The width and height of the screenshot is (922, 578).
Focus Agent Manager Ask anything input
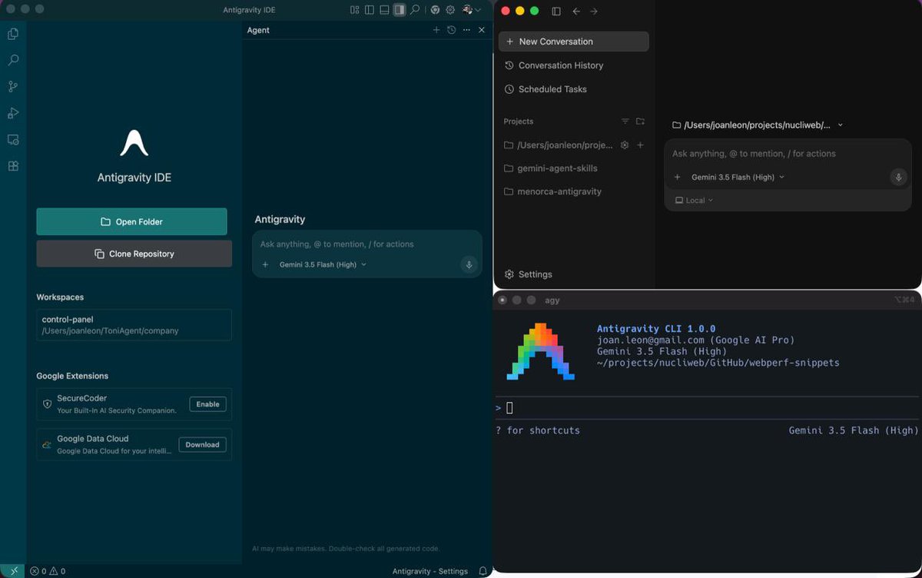tap(788, 154)
